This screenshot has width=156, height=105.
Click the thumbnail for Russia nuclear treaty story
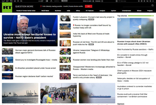coord(65,27)
